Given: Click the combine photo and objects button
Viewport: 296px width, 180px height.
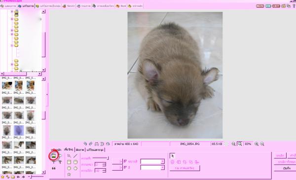Looking at the screenshot, I should point(185,168).
